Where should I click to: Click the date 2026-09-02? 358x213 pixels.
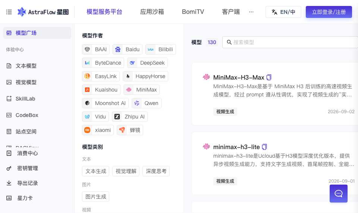341,112
